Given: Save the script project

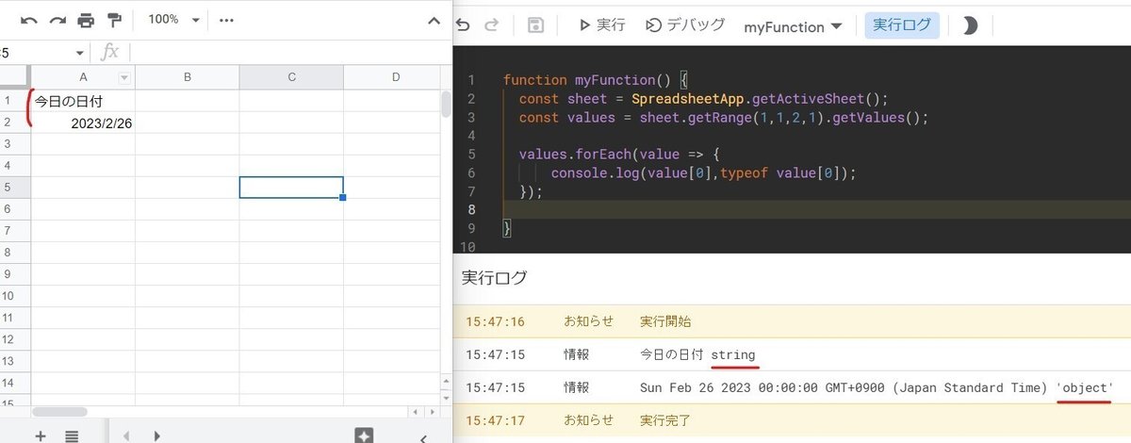Looking at the screenshot, I should tap(535, 25).
